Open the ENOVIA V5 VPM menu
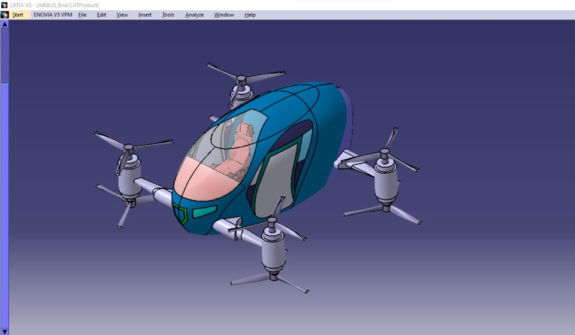575x335 pixels. (x=53, y=14)
